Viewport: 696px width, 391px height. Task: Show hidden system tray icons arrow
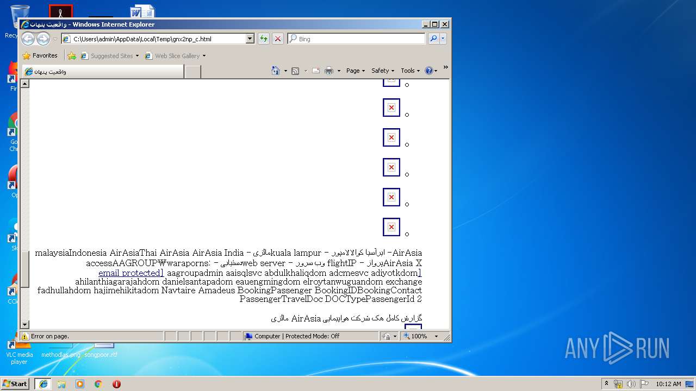pyautogui.click(x=606, y=383)
